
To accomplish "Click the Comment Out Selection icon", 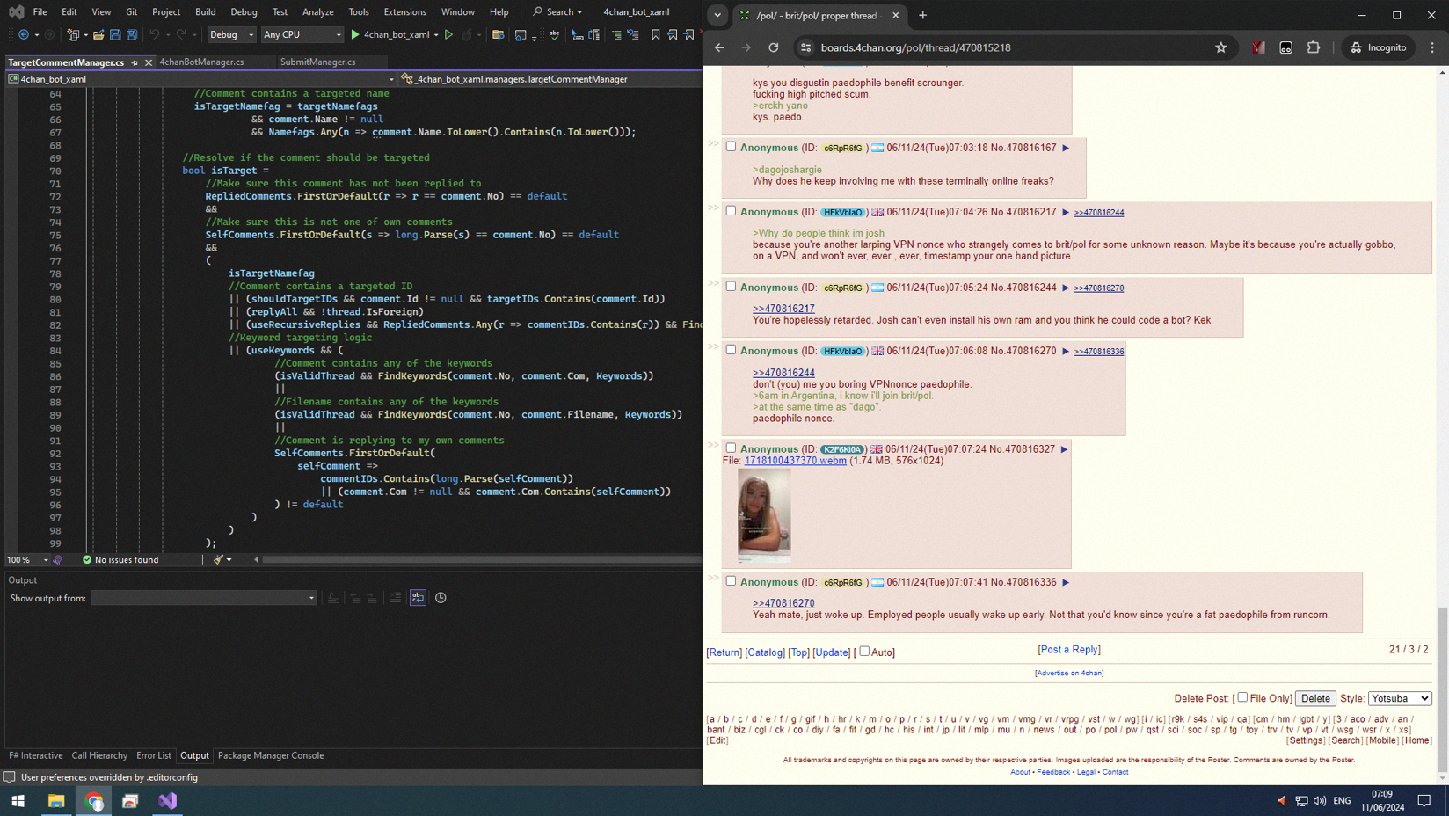I will pyautogui.click(x=616, y=35).
